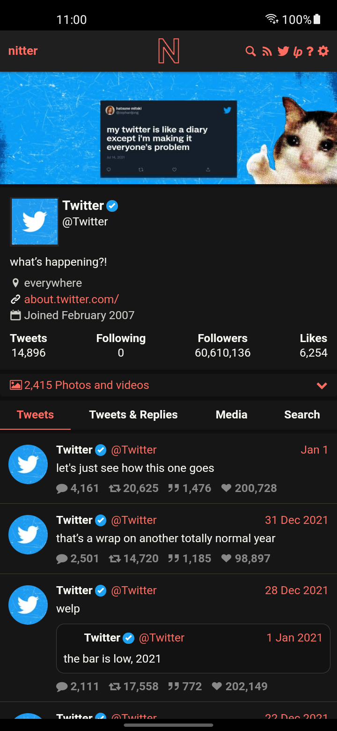Click the quote icon showing 1,185
Screen dimensions: 337x731
pos(174,559)
